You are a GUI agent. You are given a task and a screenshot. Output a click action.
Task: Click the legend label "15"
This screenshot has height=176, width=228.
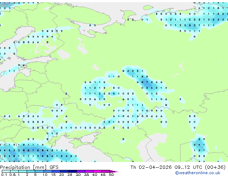(x=53, y=175)
